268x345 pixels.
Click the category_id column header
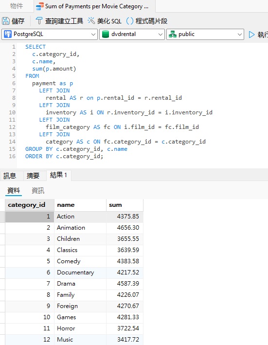30,205
